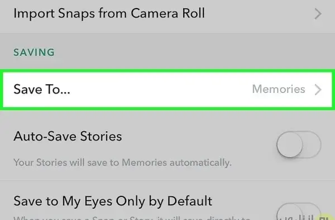Tap the SAVING section header
The width and height of the screenshot is (335, 220).
pyautogui.click(x=34, y=52)
